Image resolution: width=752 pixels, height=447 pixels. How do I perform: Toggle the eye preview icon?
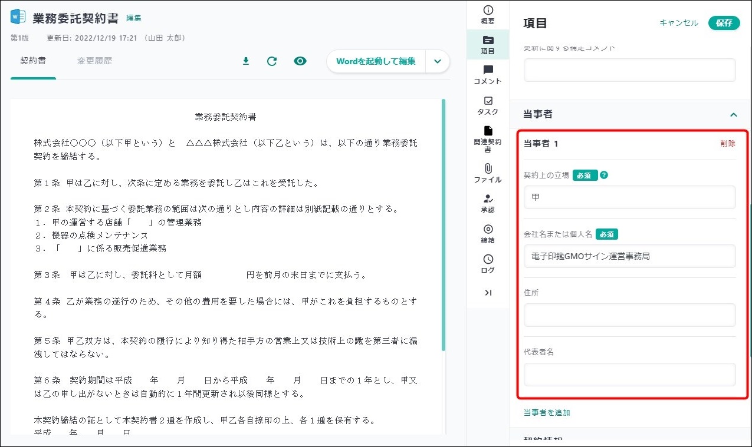[300, 61]
